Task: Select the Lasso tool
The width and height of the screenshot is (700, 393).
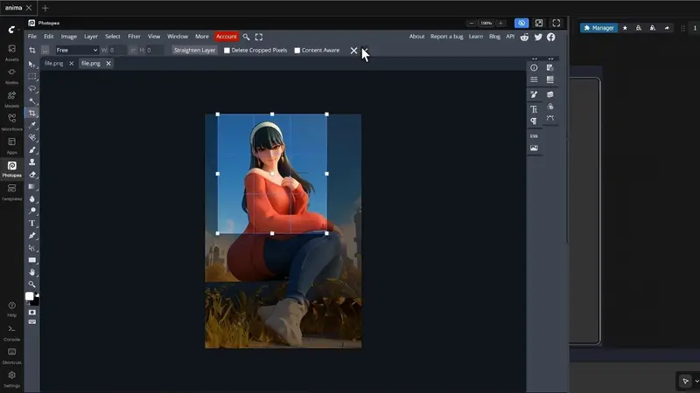Action: point(32,89)
